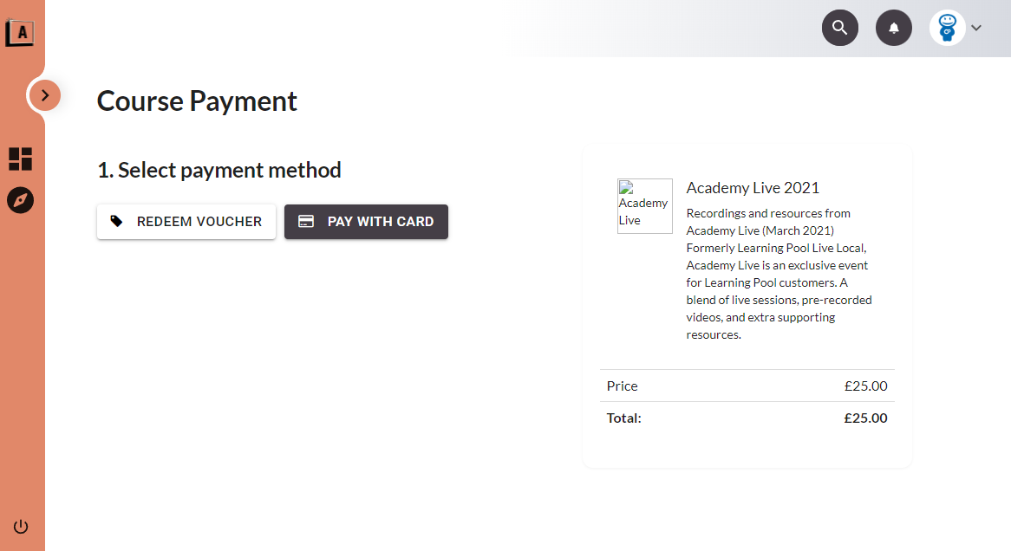Select the course description text
This screenshot has height=551, width=1011.
coord(778,274)
